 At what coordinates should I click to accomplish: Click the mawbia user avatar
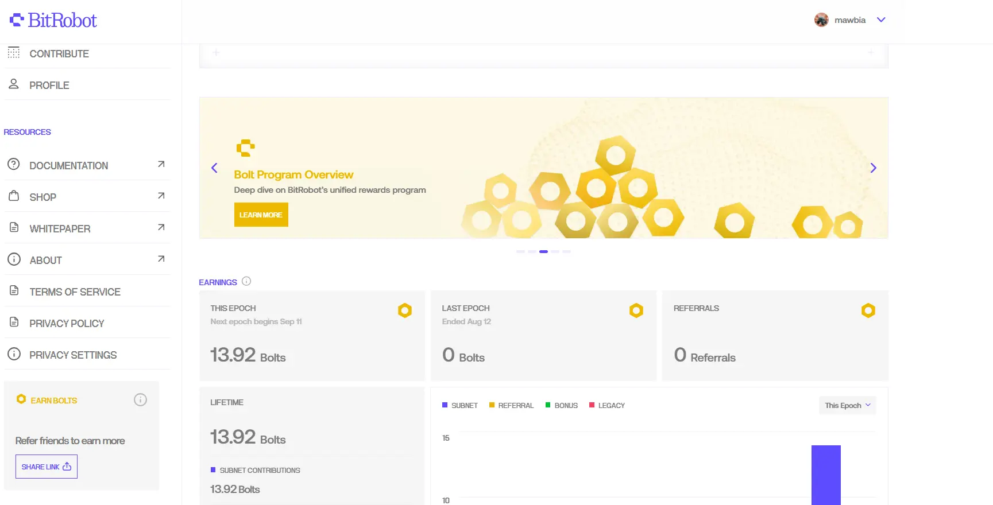821,20
